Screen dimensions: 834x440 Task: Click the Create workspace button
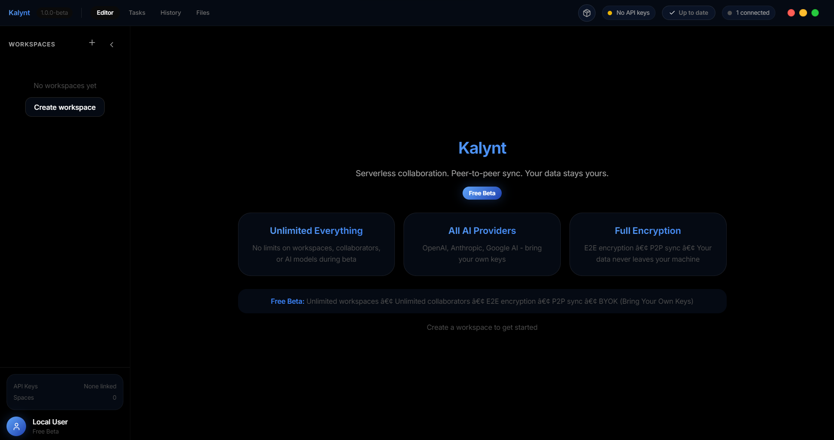point(64,107)
